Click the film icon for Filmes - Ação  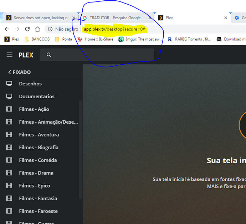click(9, 109)
